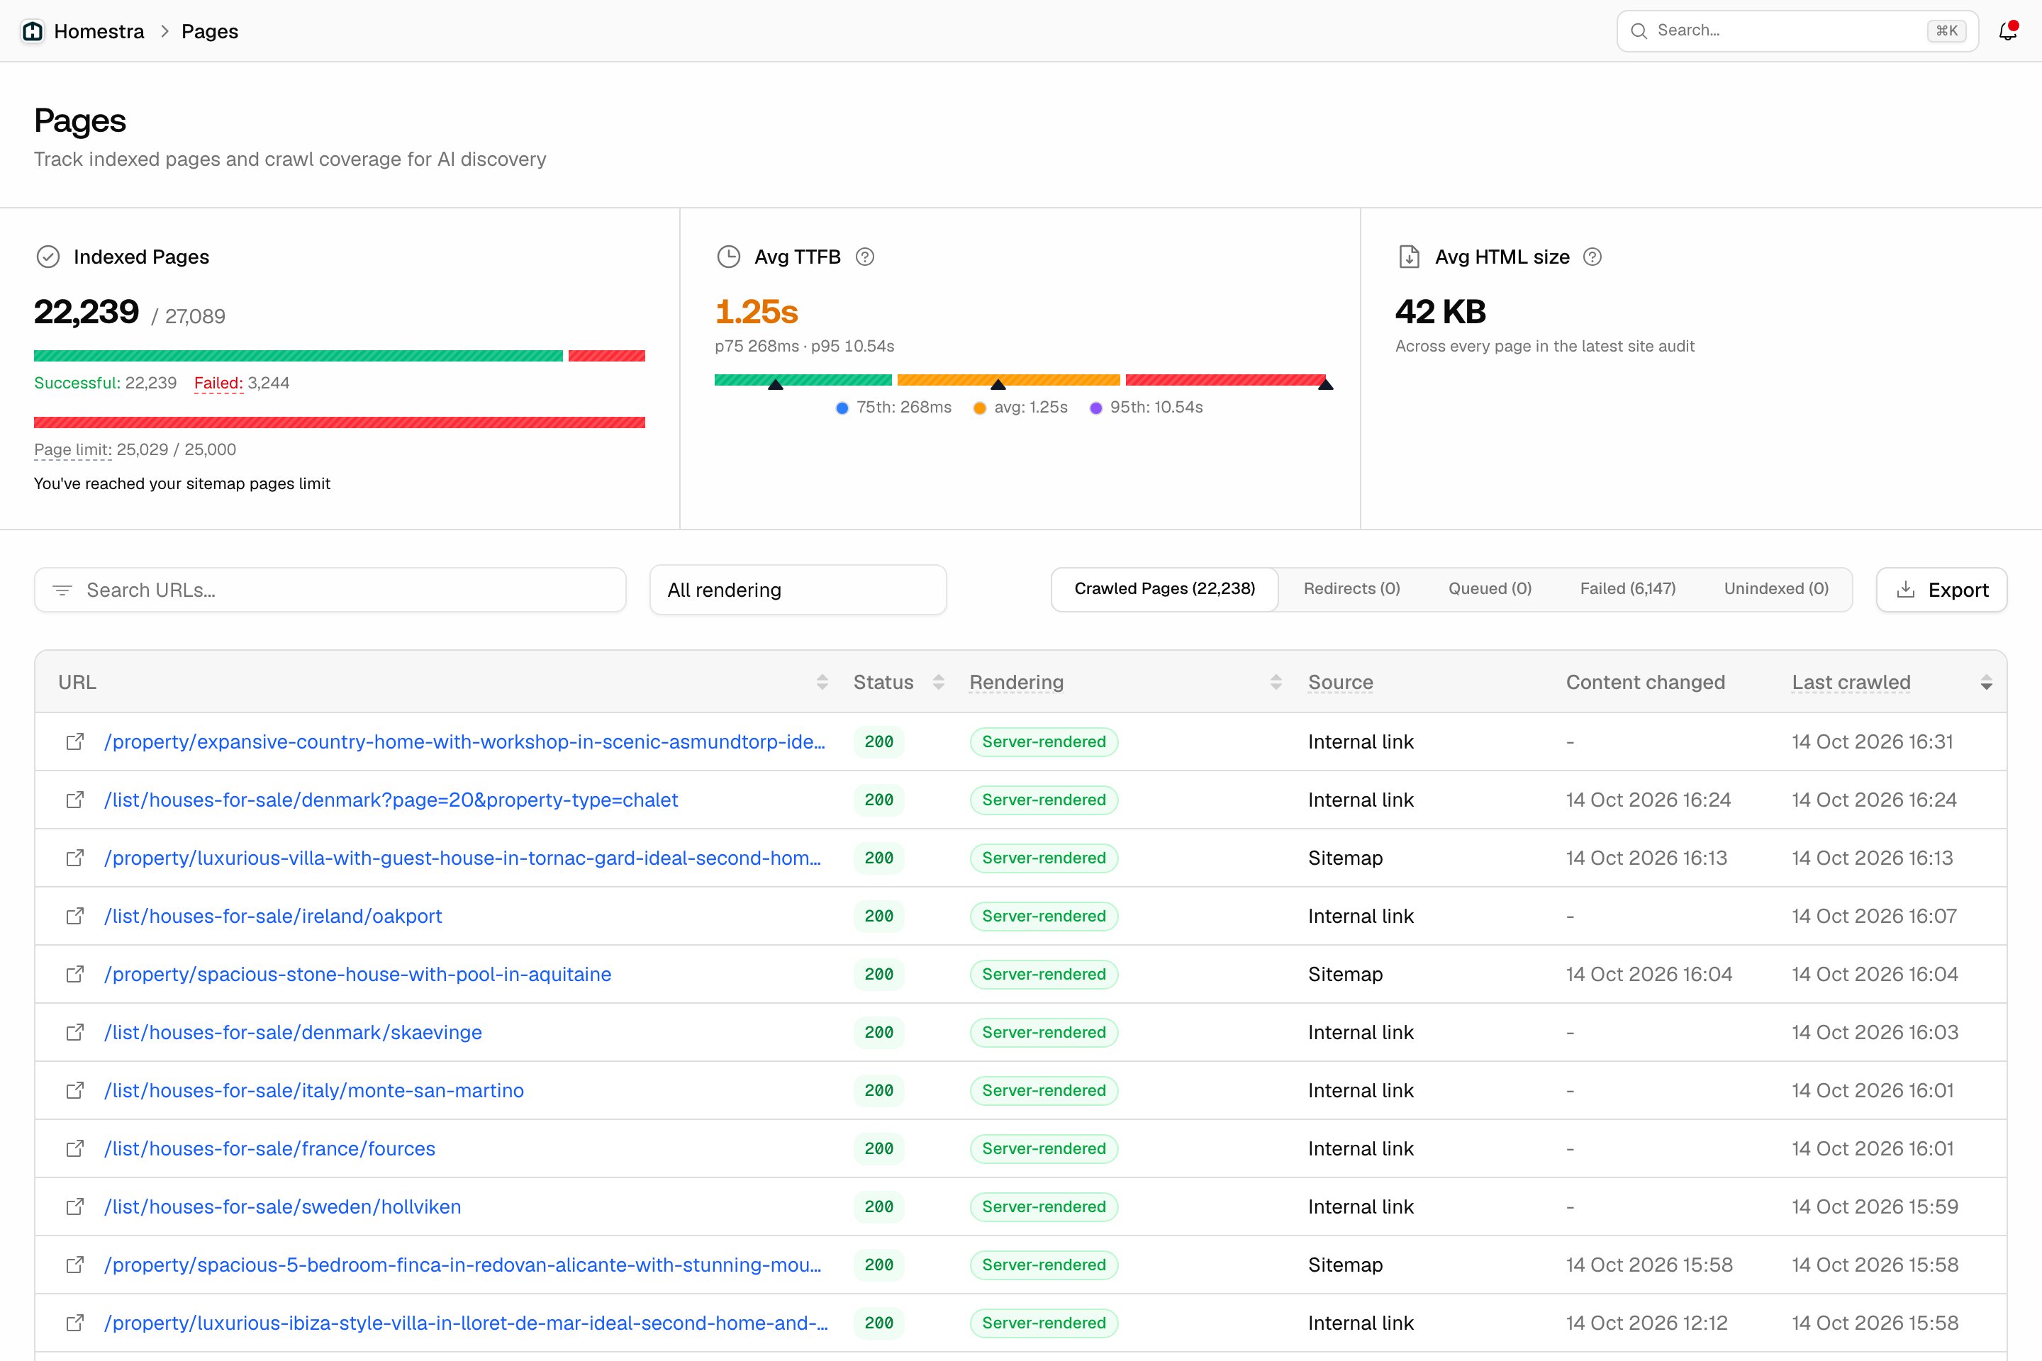2042x1361 pixels.
Task: Sort table by Status column arrows
Action: (939, 683)
